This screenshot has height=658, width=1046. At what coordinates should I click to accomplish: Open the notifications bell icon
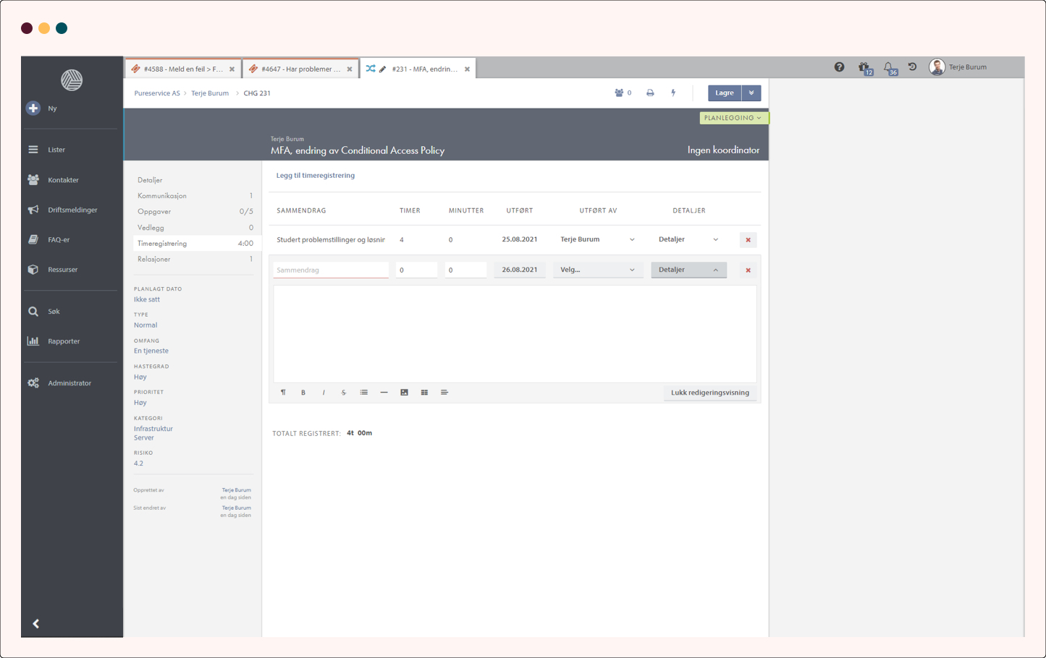coord(889,67)
